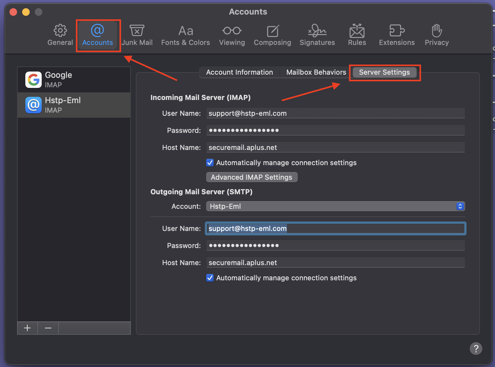The width and height of the screenshot is (495, 367).
Task: Switch to the Account Information tab
Action: tap(239, 72)
